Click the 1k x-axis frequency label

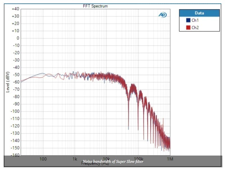75,159
